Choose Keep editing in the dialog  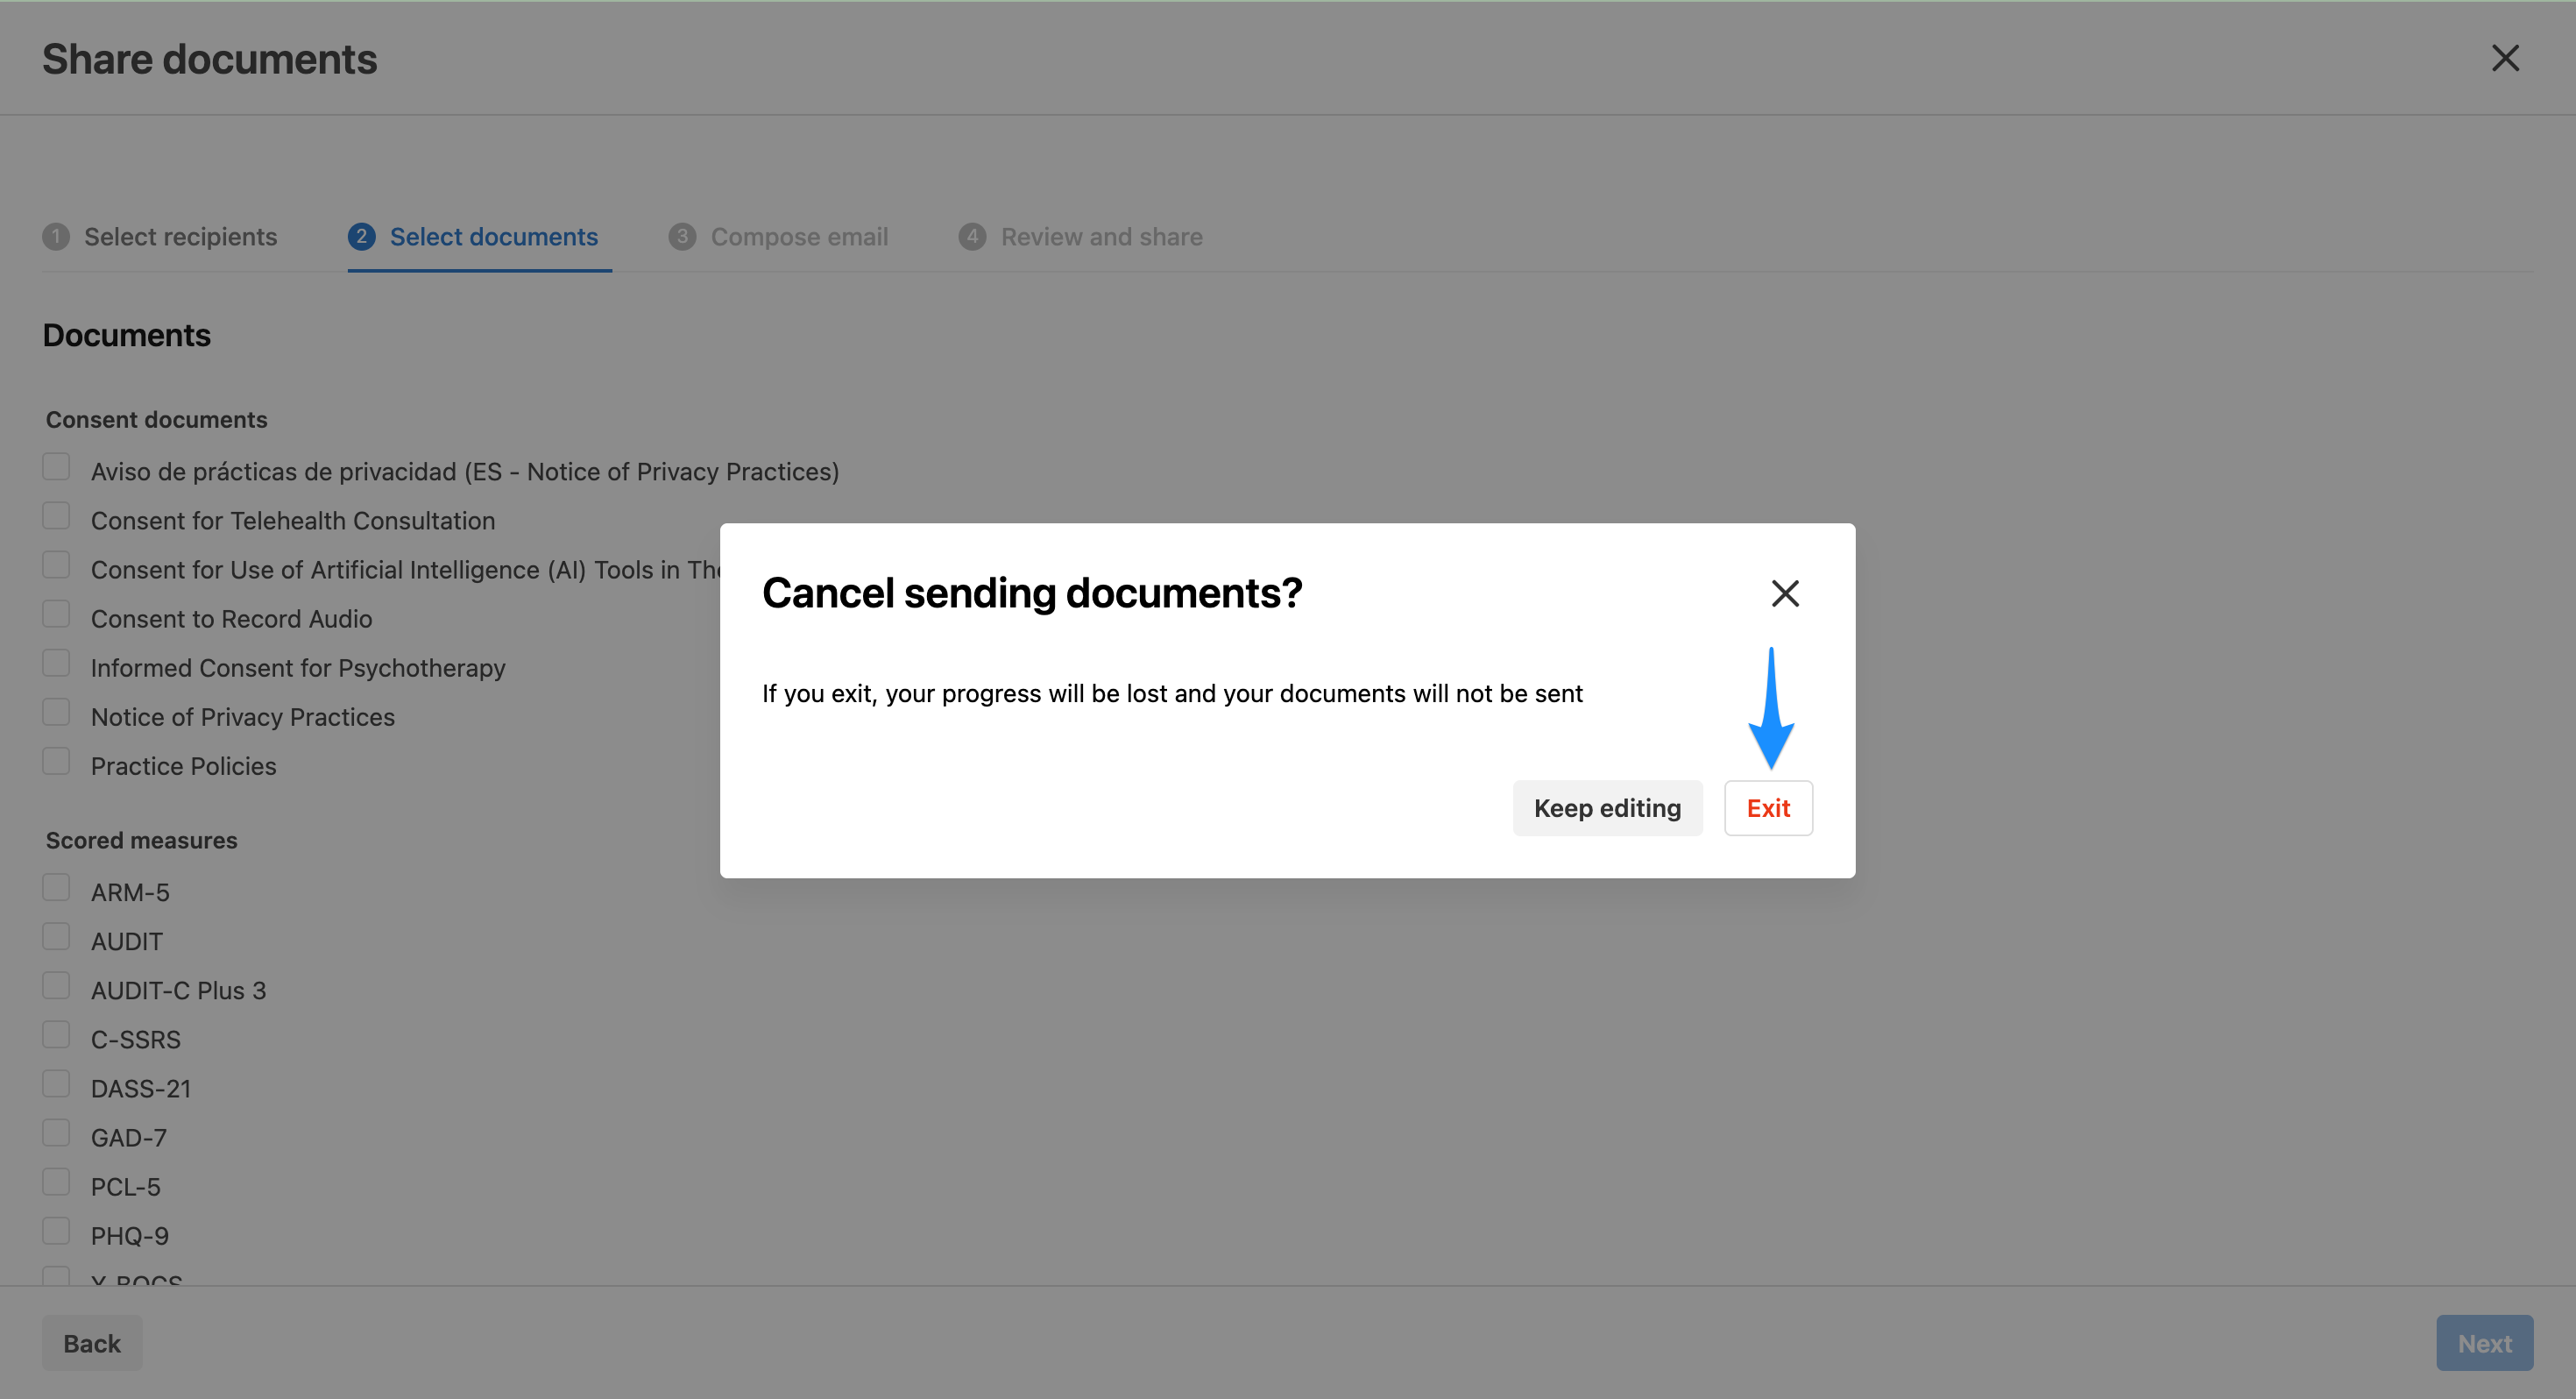coord(1607,807)
